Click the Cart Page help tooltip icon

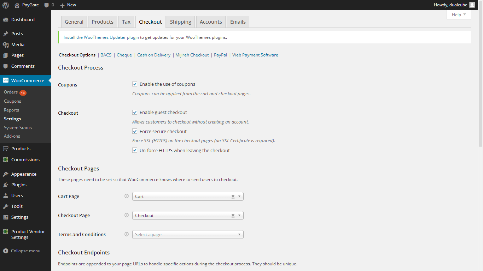[127, 196]
